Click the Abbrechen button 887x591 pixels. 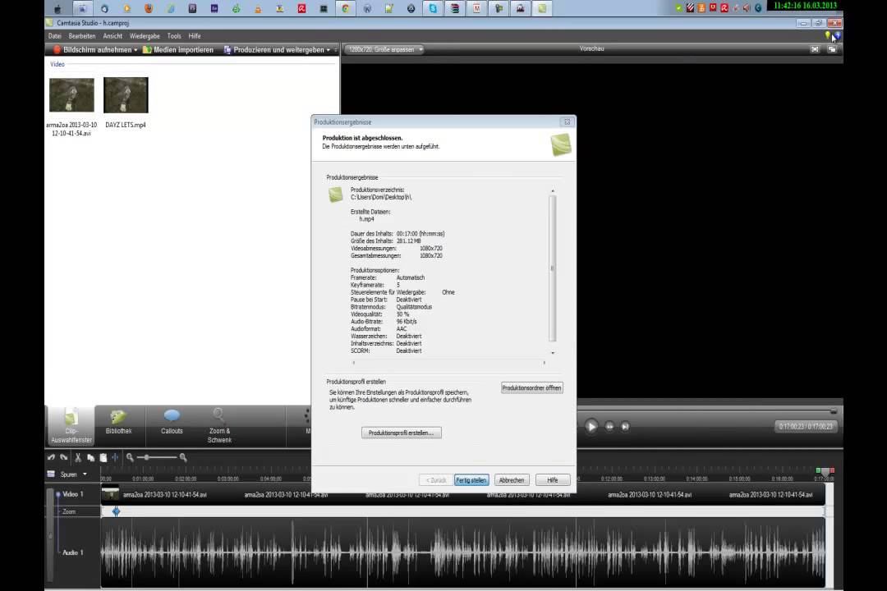tap(512, 480)
